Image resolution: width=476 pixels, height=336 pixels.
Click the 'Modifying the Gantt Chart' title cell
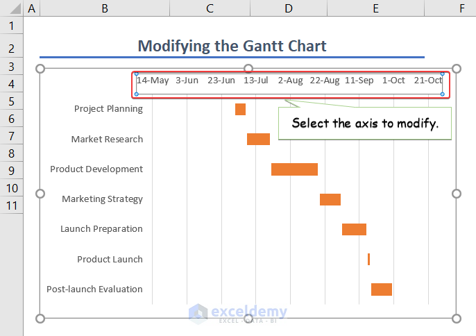[232, 47]
